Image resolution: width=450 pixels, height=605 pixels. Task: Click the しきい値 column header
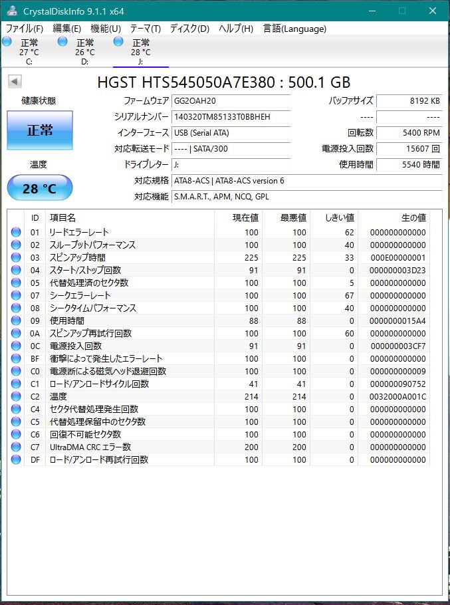[x=334, y=217]
